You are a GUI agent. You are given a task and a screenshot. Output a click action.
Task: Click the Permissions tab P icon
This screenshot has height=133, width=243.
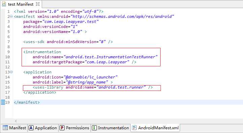pyautogui.click(x=62, y=128)
